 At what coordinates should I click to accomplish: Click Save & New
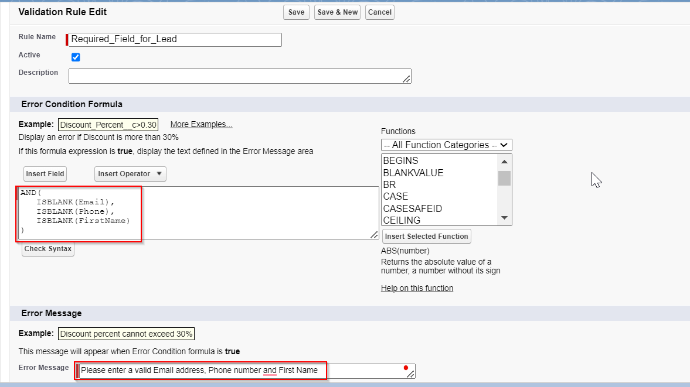336,12
